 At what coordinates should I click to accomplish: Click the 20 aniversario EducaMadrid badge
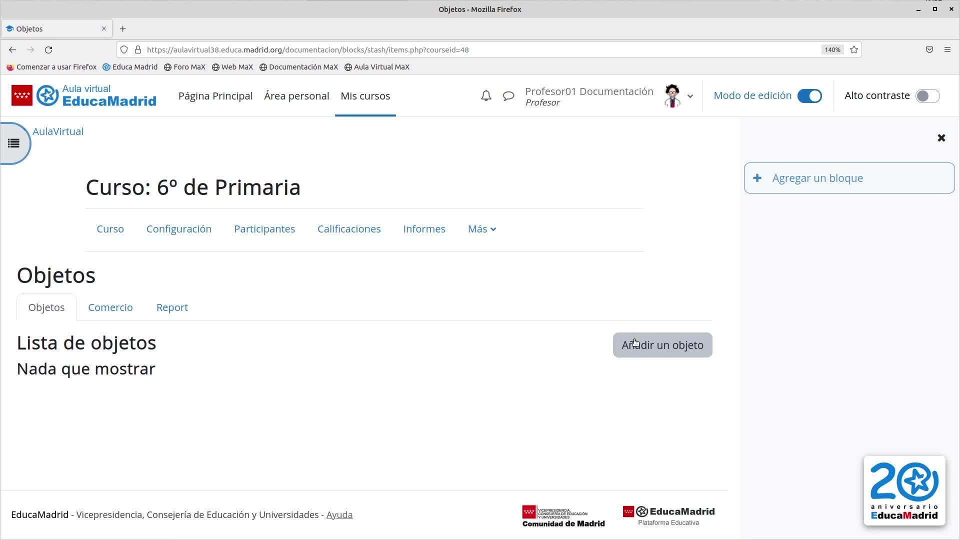coord(904,490)
